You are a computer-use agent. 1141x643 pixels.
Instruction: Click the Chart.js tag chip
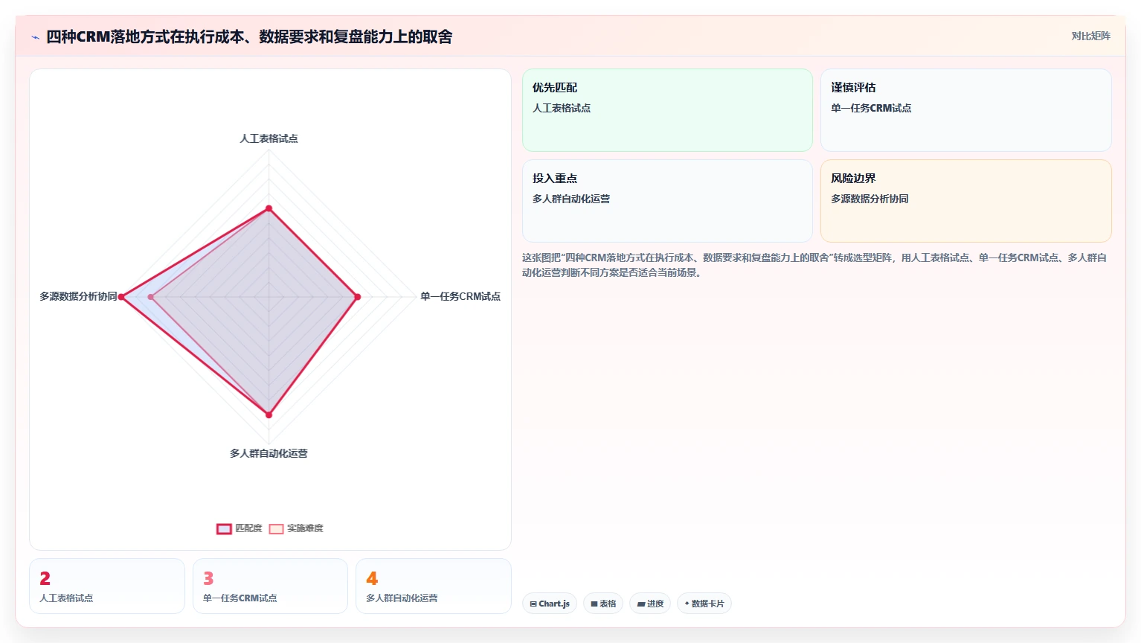(x=550, y=604)
